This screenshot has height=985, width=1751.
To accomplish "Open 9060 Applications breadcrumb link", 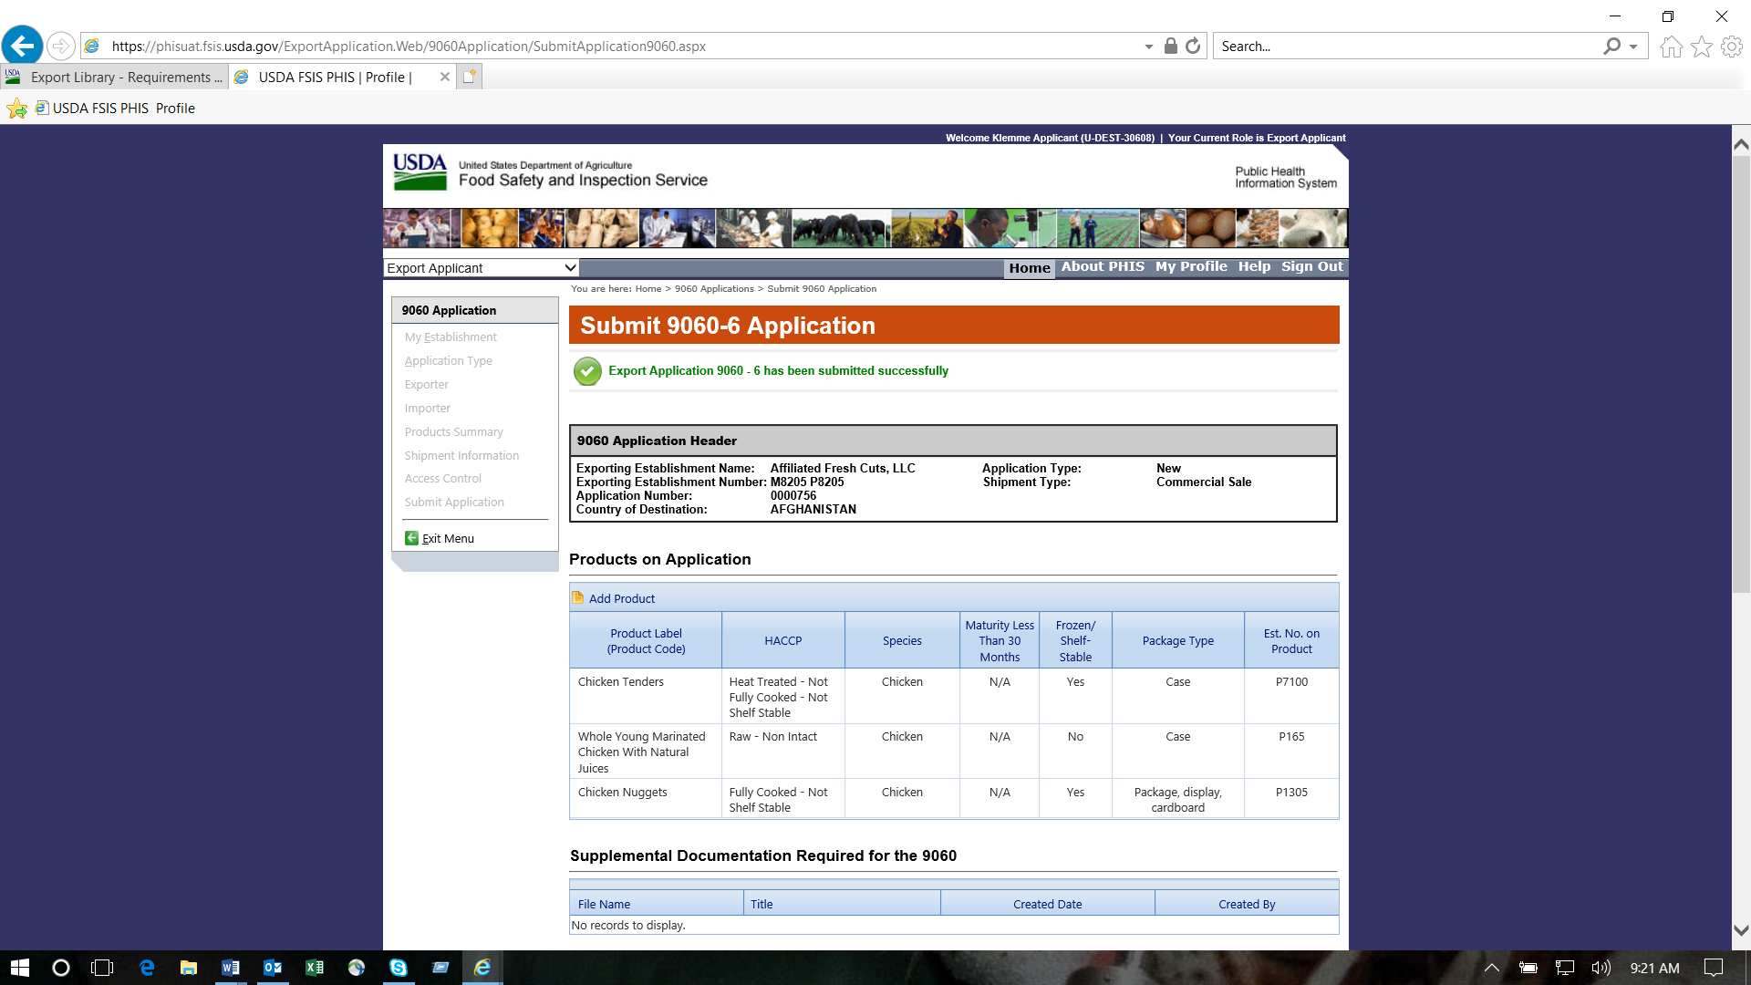I will [714, 289].
